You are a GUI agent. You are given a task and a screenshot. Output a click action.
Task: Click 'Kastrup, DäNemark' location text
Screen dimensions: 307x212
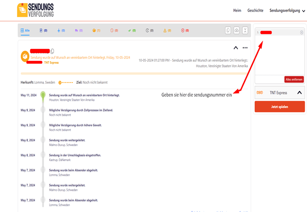[x=60, y=160]
